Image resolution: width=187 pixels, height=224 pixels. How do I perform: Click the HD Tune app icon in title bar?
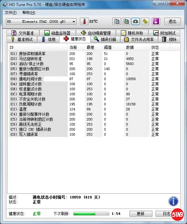(5, 4)
